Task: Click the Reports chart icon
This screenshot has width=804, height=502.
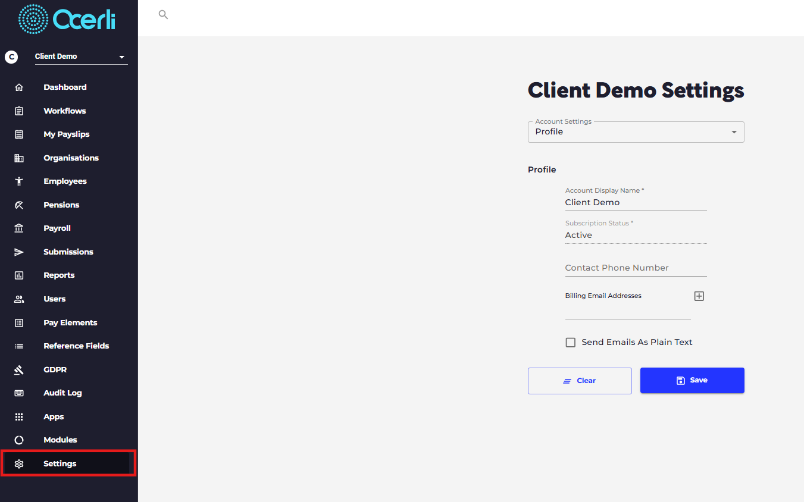Action: [19, 275]
